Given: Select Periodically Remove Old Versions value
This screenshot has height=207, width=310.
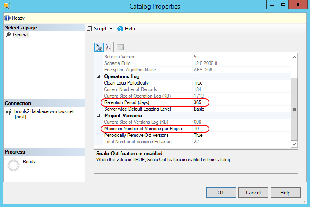Looking at the screenshot, I should pyautogui.click(x=241, y=135).
